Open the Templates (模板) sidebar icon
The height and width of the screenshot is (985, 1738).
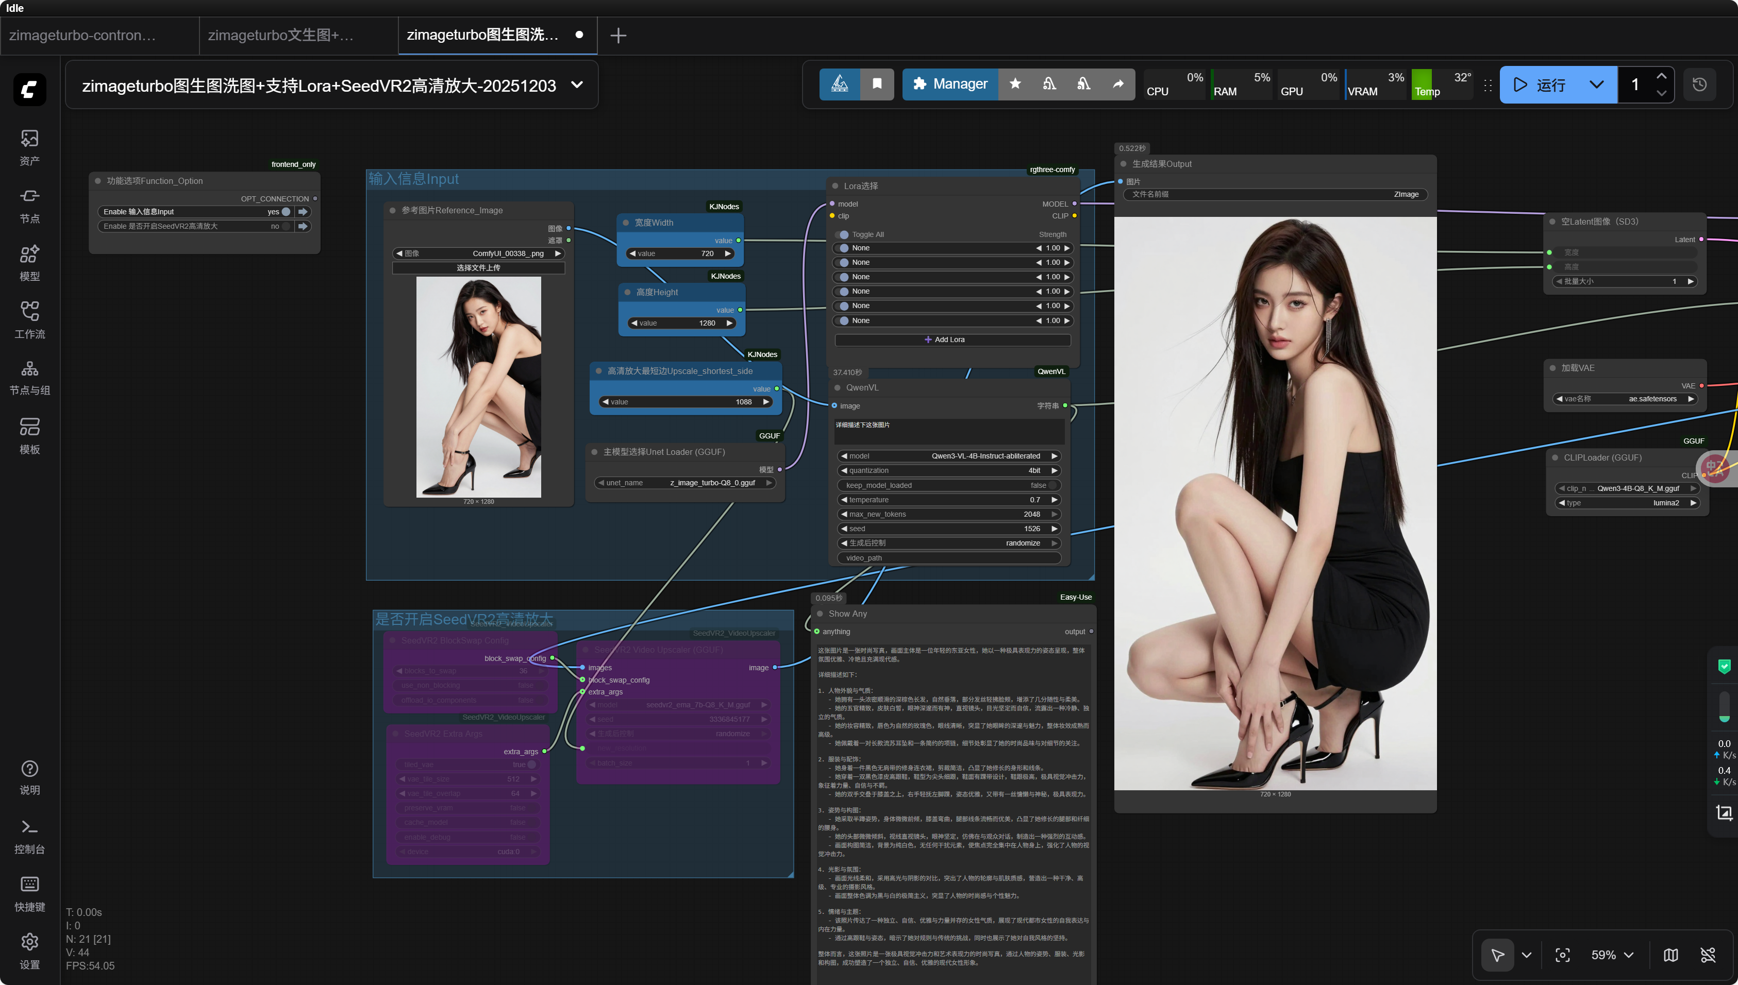click(x=29, y=436)
